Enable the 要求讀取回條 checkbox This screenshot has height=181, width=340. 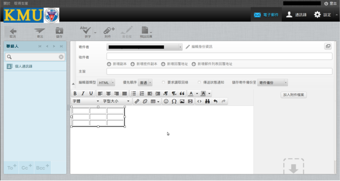[163, 83]
